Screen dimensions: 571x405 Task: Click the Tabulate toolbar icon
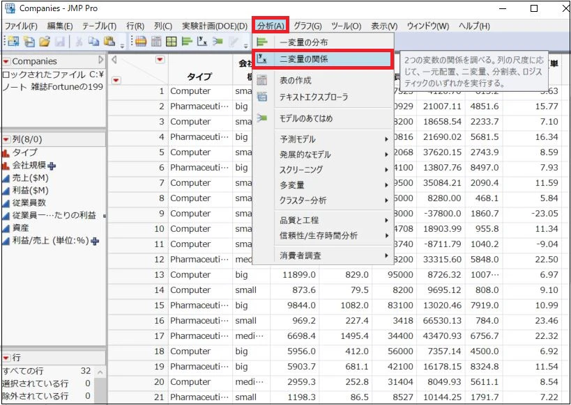click(x=156, y=42)
